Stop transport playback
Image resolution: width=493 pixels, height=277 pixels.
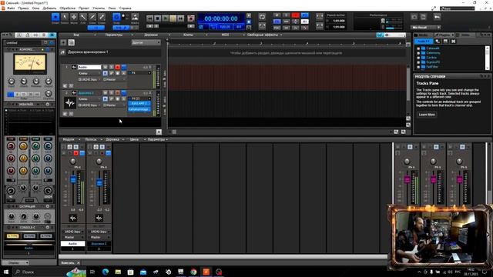click(x=157, y=18)
